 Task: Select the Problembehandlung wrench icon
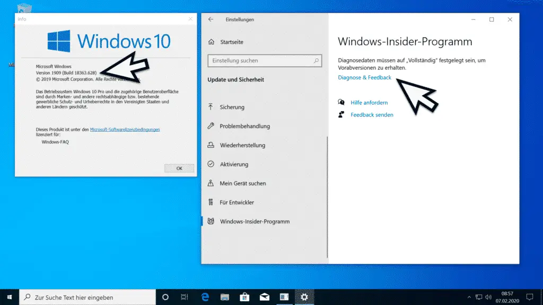pyautogui.click(x=211, y=126)
